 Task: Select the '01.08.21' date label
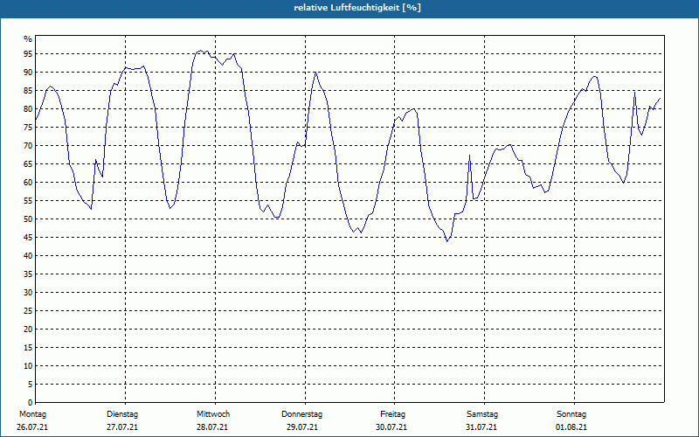[x=571, y=427]
